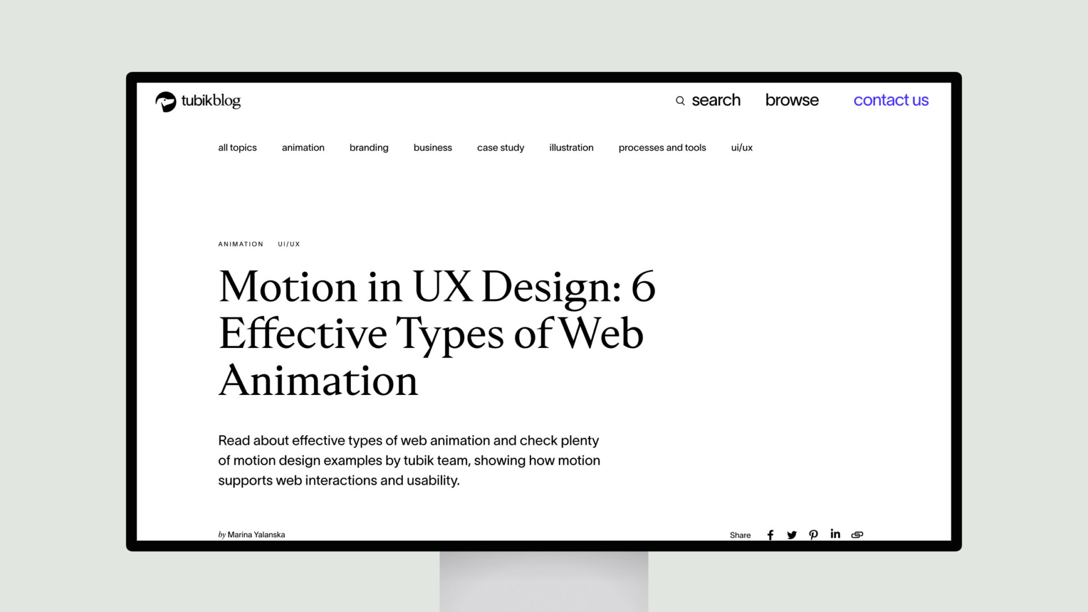This screenshot has width=1088, height=612.
Task: Click the UI/UX breadcrumb link
Action: [288, 244]
